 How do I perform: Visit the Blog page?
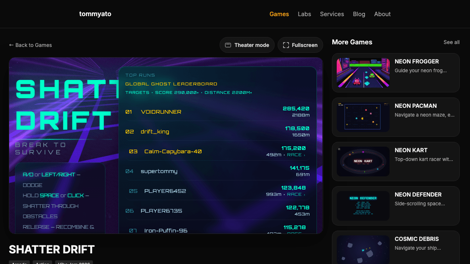point(359,14)
